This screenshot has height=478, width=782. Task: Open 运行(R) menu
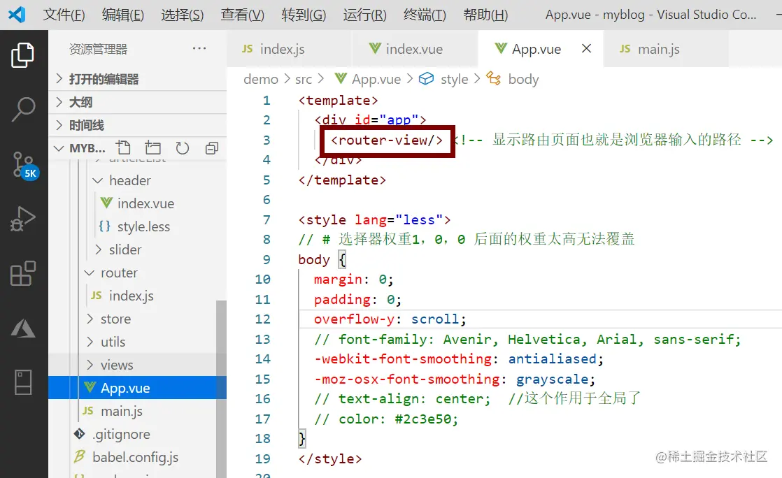[364, 15]
